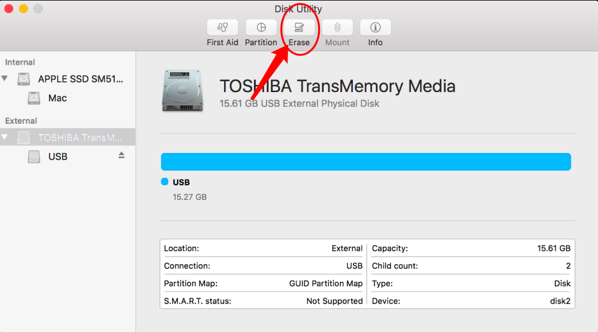Screen dimensions: 598x332
Task: Collapse the TOSHIBA TransMemory disclosure triangle
Action: pyautogui.click(x=4, y=137)
